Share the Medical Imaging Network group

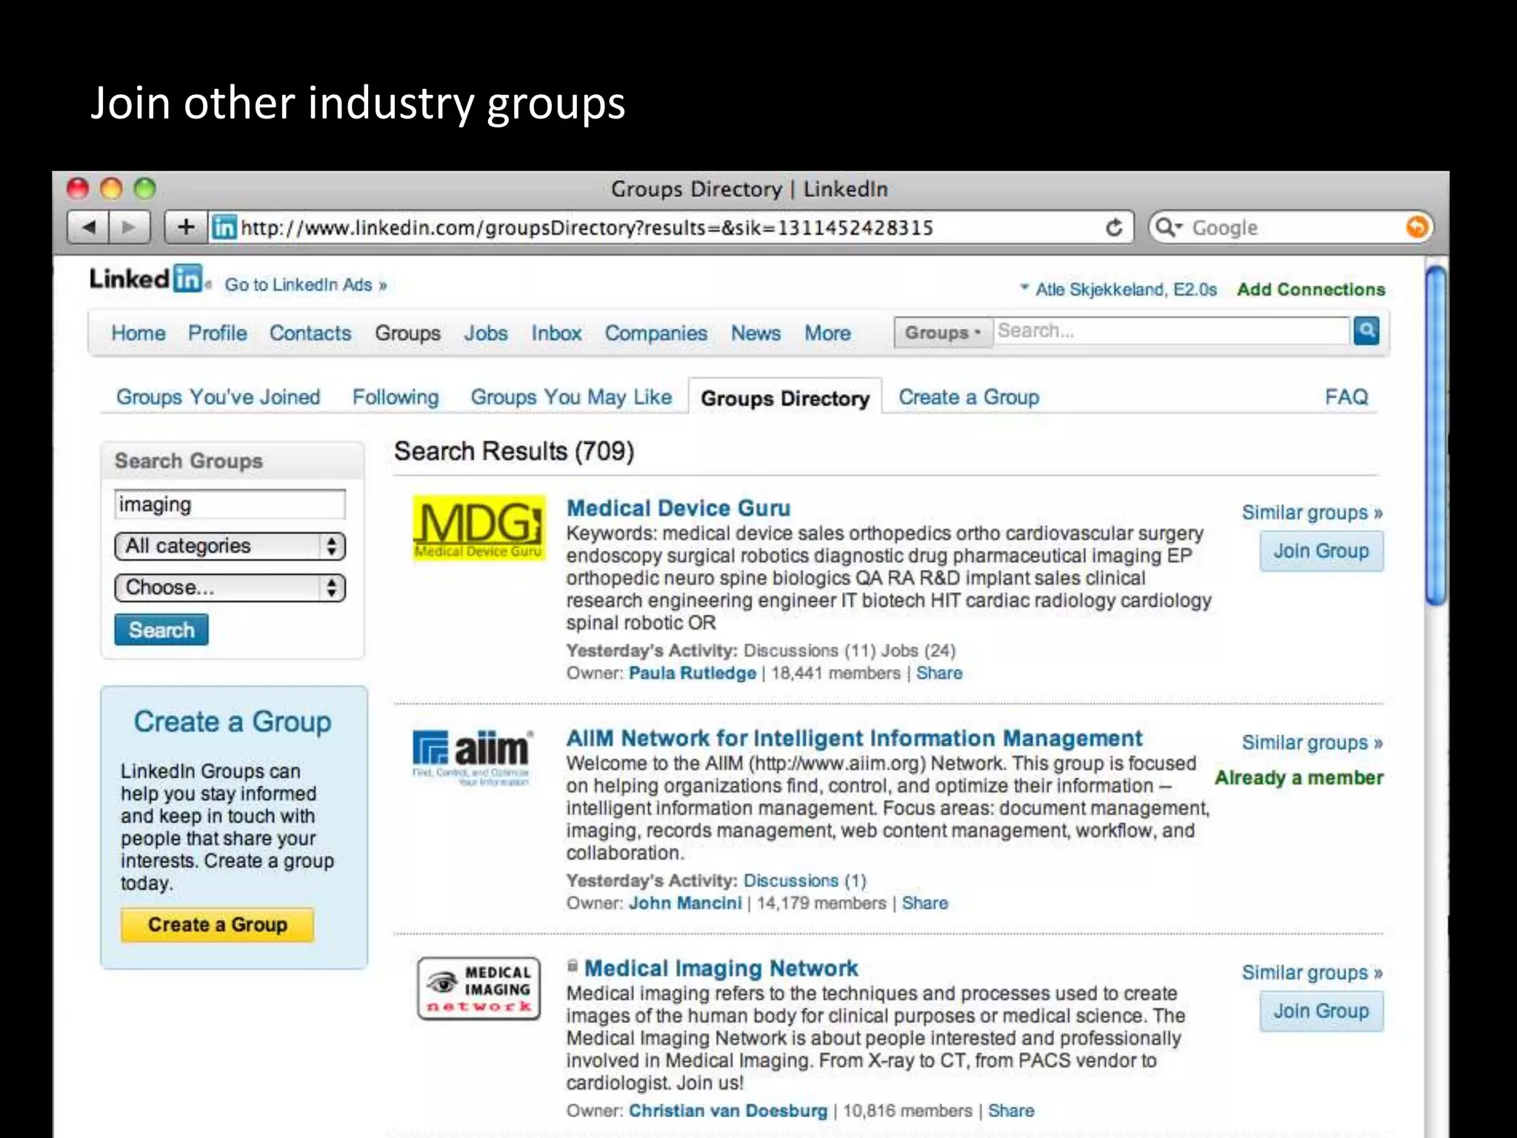pyautogui.click(x=1011, y=1111)
